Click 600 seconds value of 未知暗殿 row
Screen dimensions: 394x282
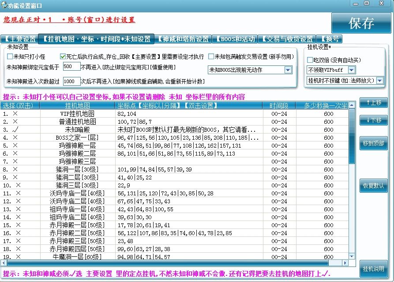(x=328, y=130)
